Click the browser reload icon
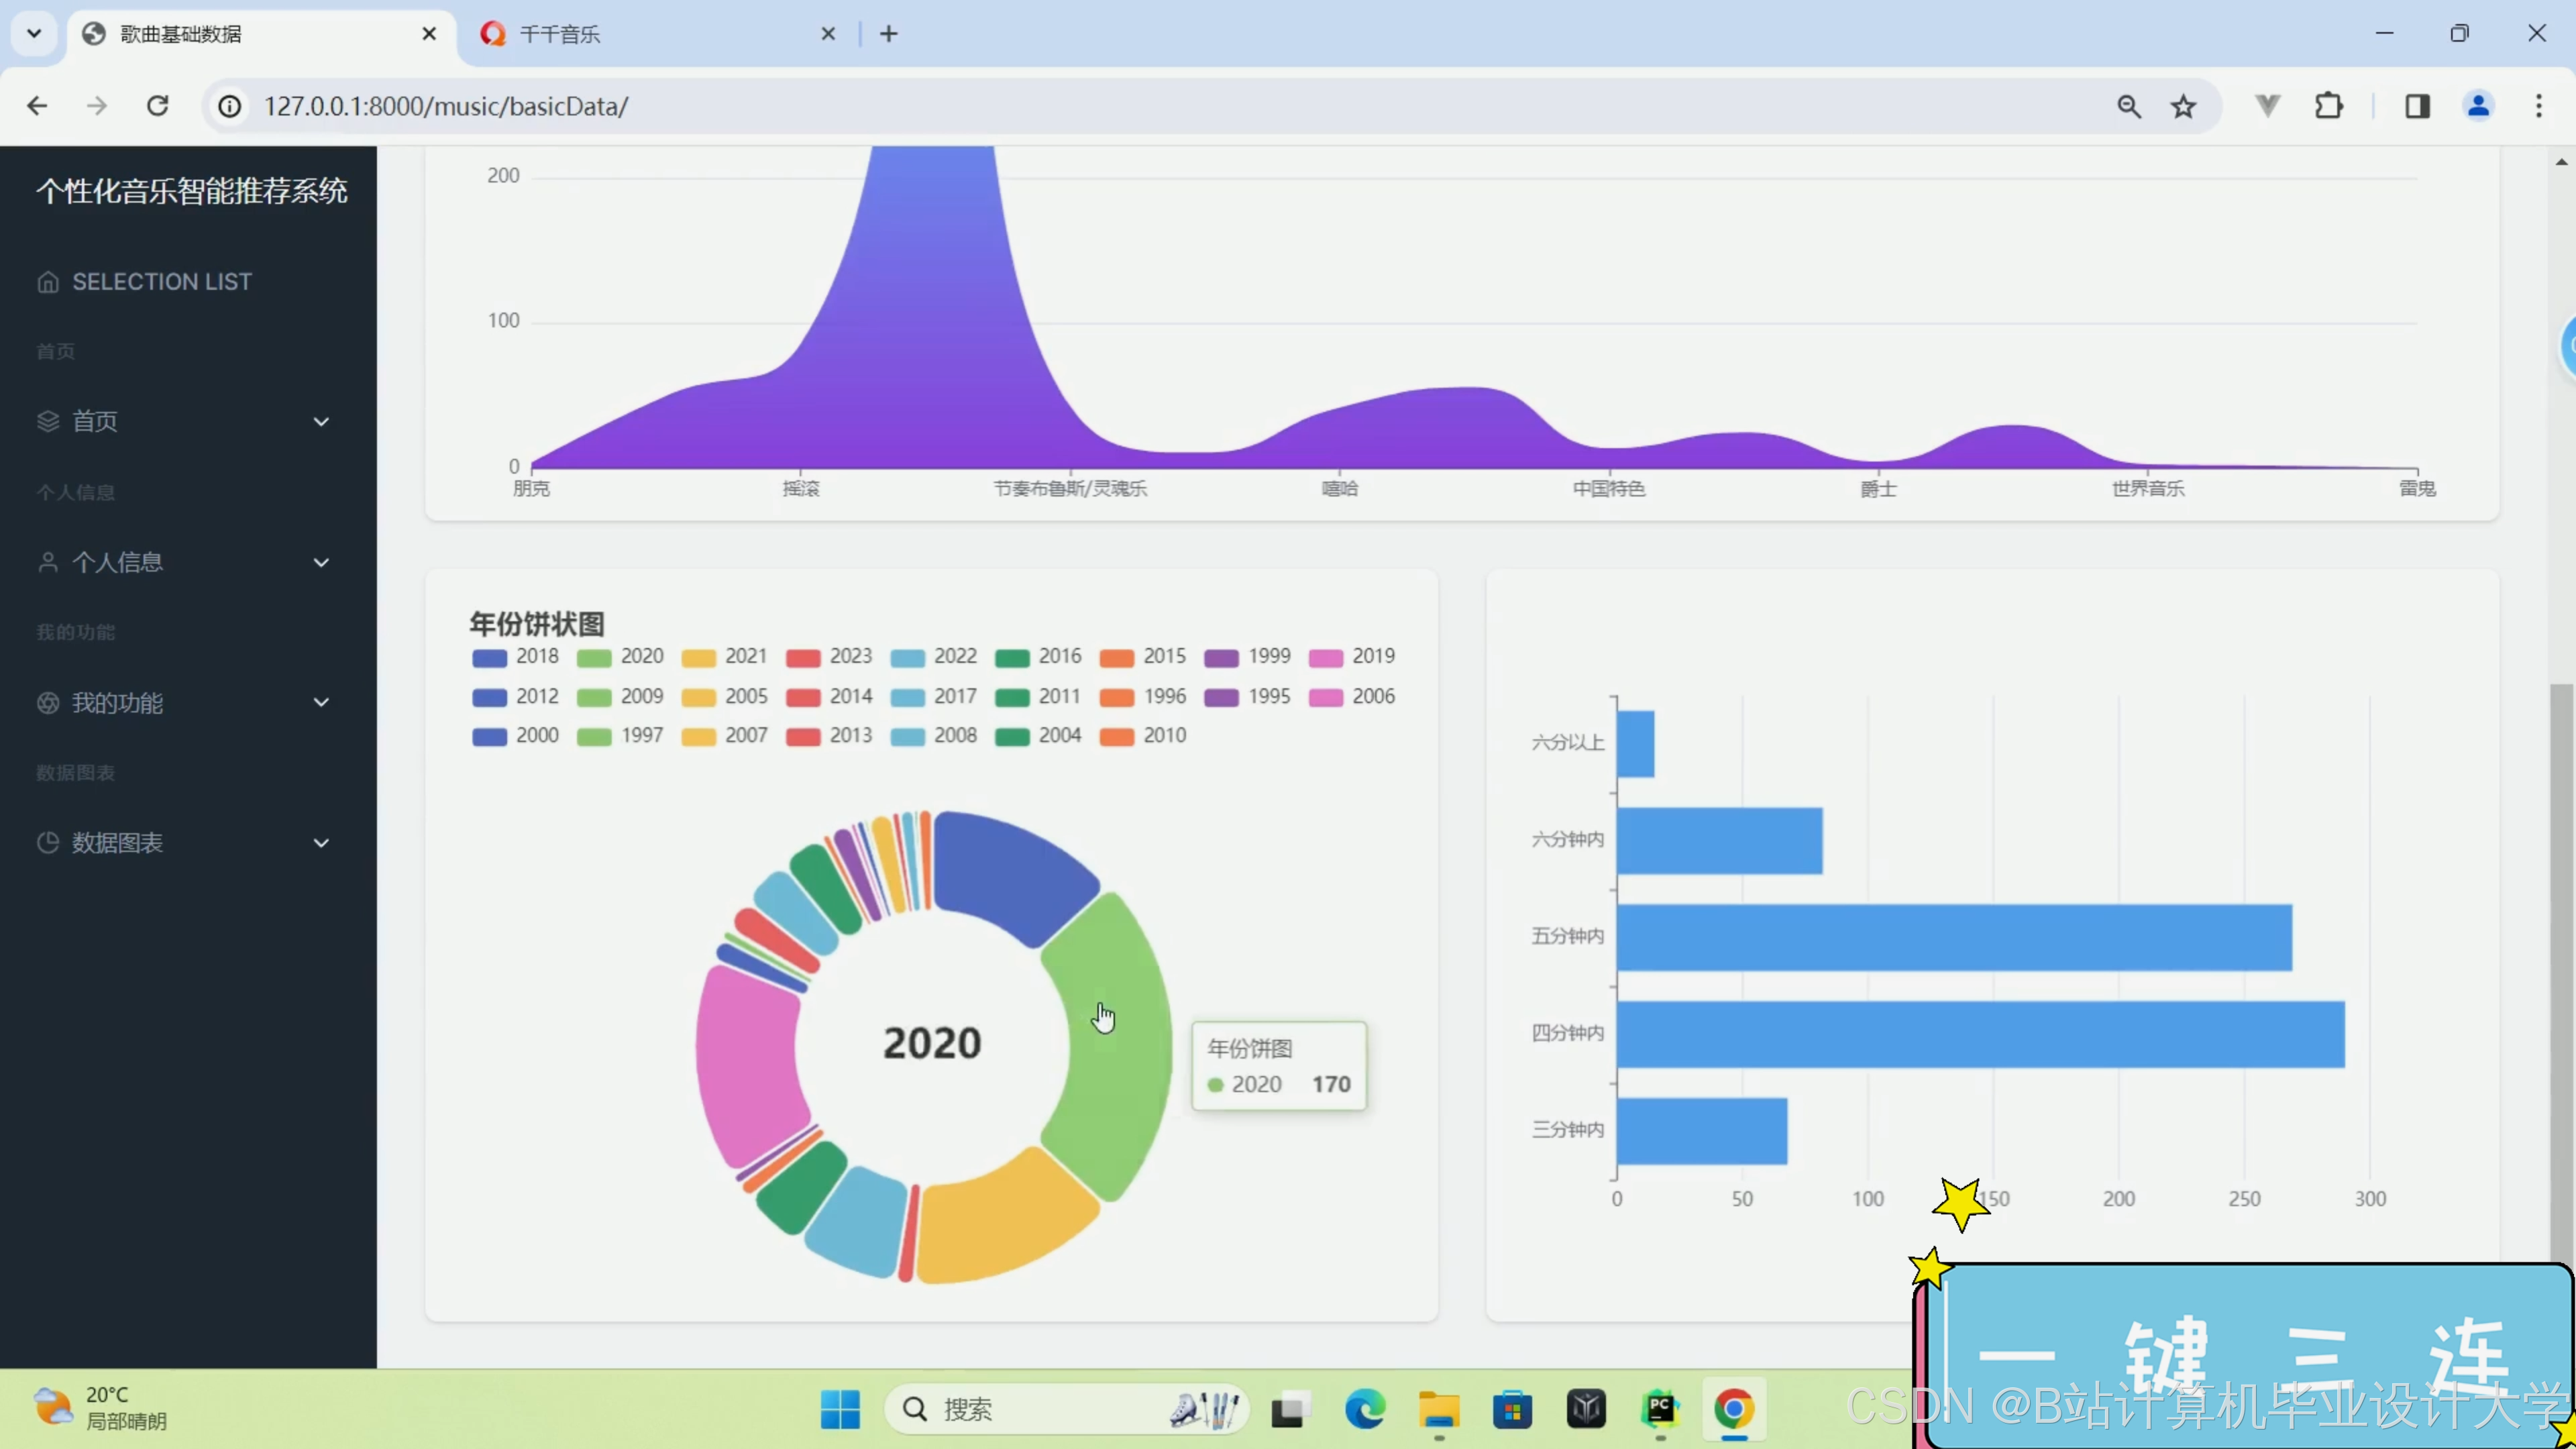Image resolution: width=2576 pixels, height=1449 pixels. pos(157,106)
